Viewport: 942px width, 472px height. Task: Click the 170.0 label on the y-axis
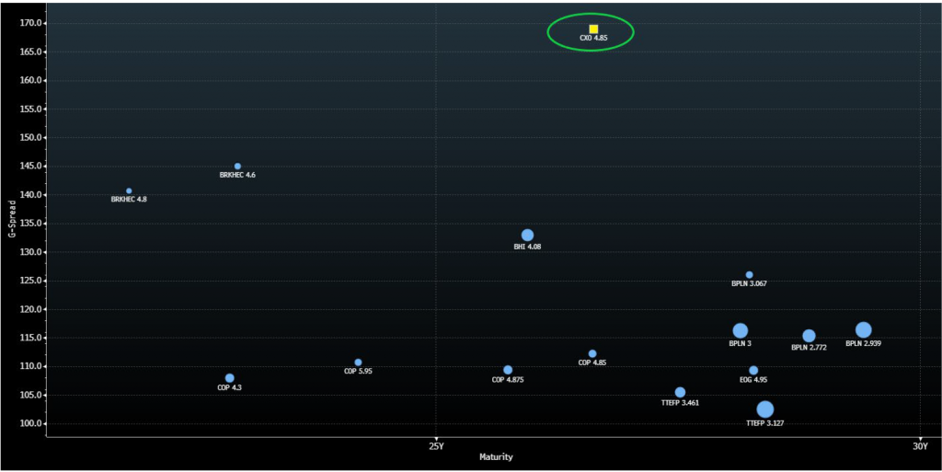click(33, 23)
